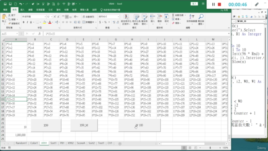Open number format dropdown
The image size is (268, 151).
tap(118, 17)
